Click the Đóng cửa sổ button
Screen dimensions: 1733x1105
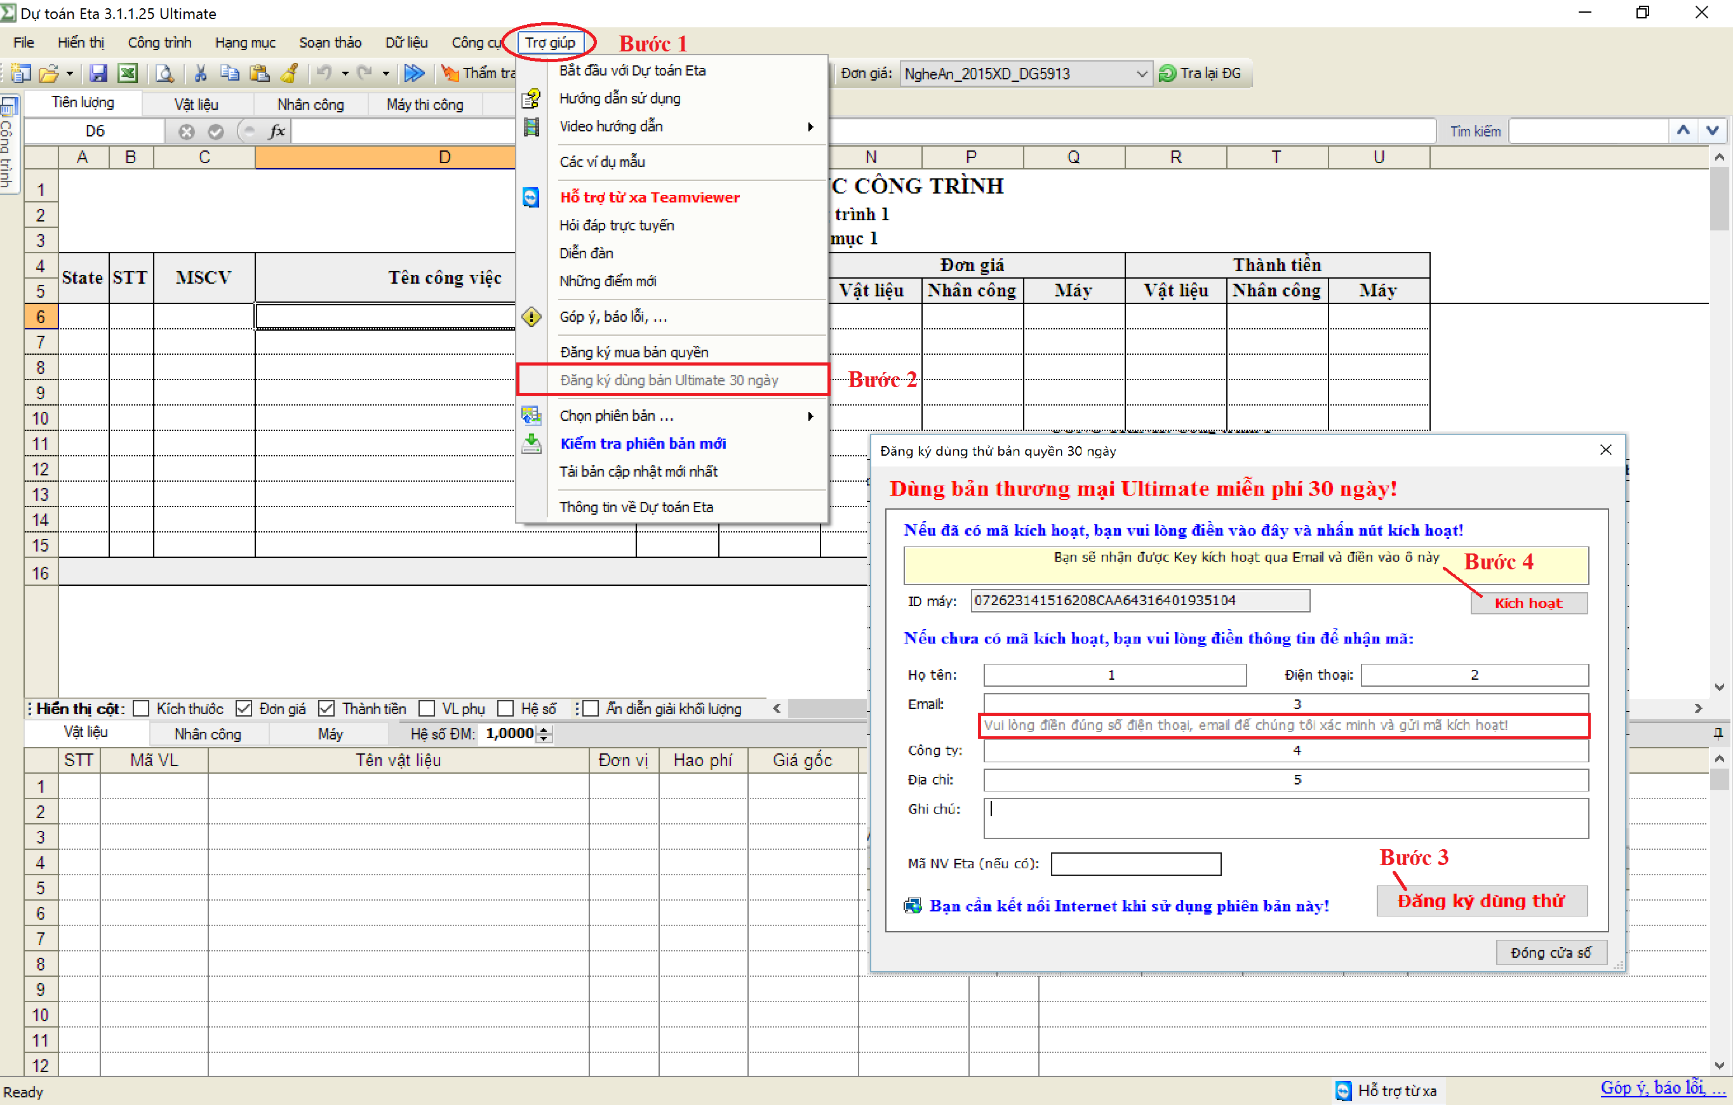pyautogui.click(x=1550, y=953)
